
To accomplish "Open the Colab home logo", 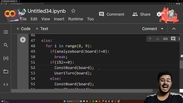I will 10,14.
